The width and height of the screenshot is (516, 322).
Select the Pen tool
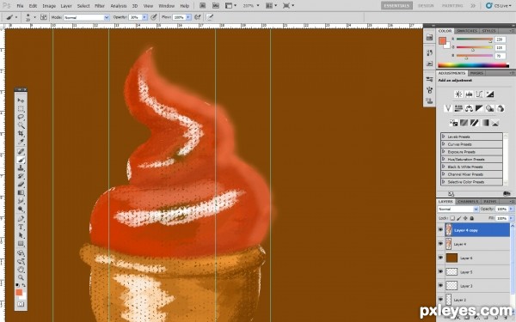click(x=21, y=219)
